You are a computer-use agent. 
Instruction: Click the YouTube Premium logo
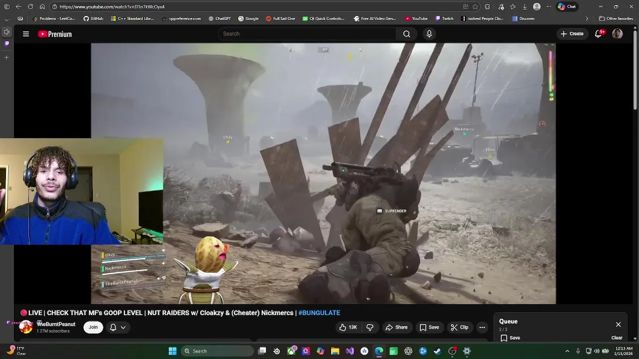point(55,34)
